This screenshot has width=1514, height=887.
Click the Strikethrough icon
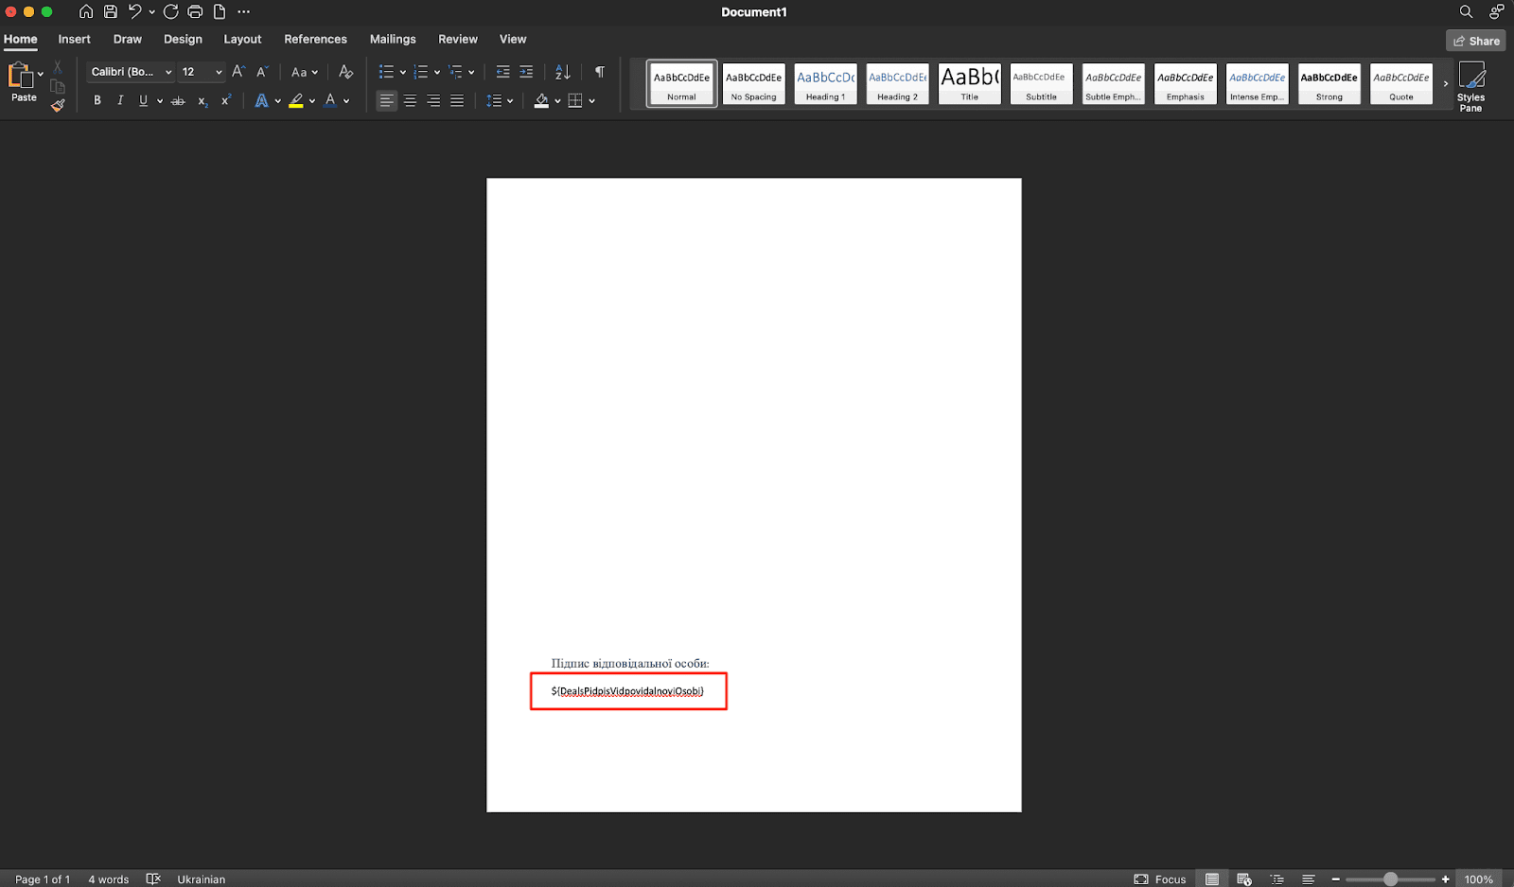click(178, 101)
